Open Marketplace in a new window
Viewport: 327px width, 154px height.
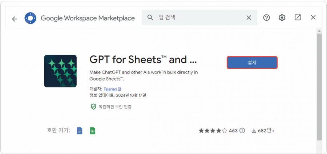click(x=298, y=17)
